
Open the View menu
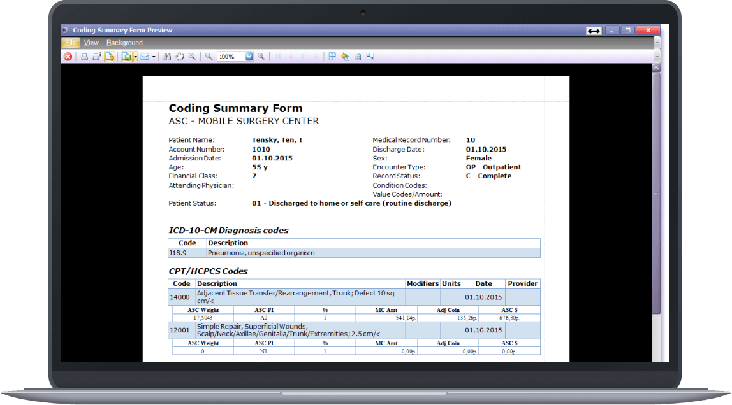click(91, 43)
